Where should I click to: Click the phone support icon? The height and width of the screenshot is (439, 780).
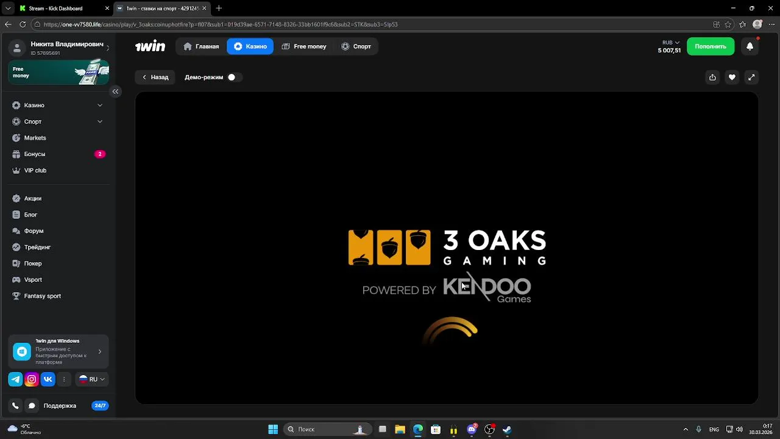(15, 405)
